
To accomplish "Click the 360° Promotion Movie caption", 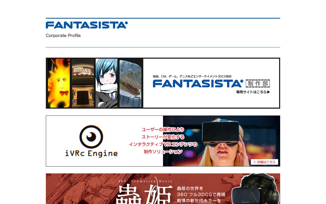I will coord(145,181).
